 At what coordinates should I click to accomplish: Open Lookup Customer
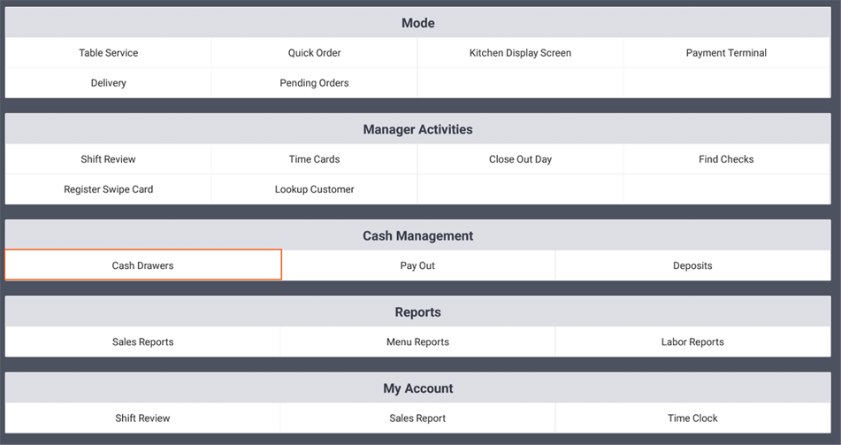click(314, 189)
